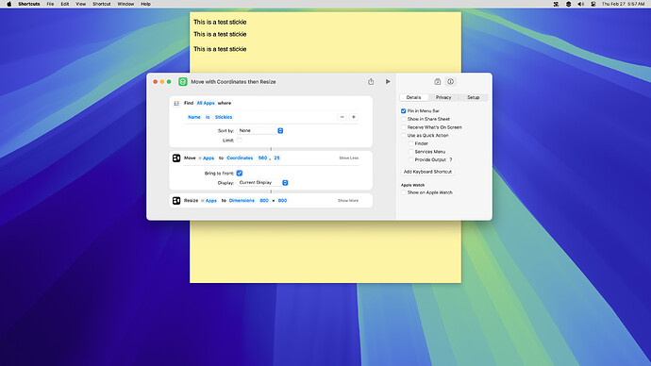Click the date and time in menu bar

[x=624, y=4]
